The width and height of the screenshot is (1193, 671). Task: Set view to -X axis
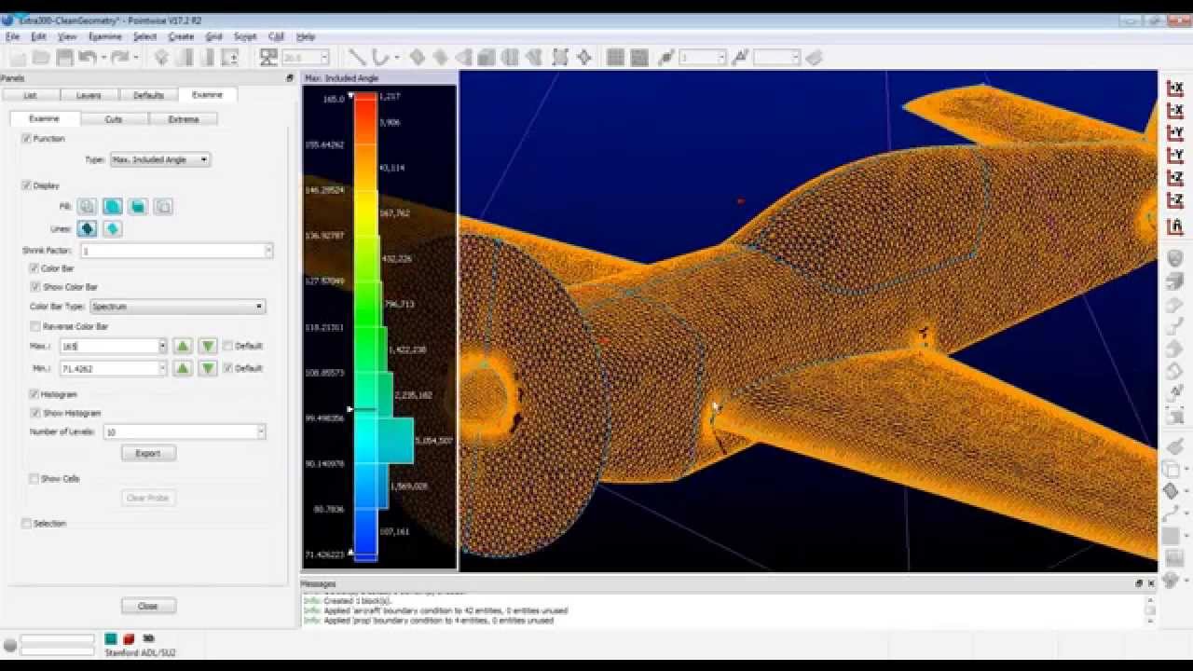1174,111
